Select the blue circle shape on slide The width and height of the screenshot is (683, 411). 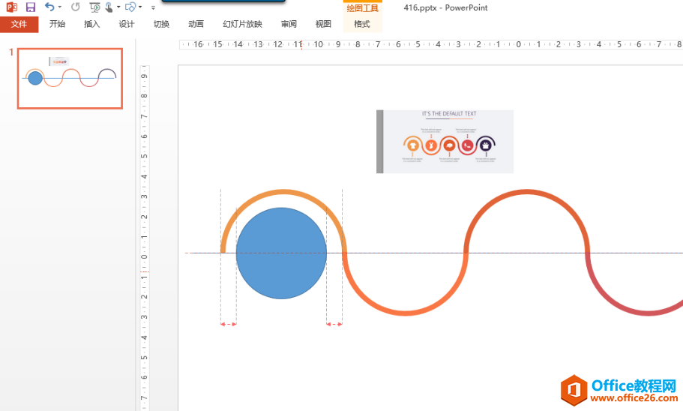[281, 253]
